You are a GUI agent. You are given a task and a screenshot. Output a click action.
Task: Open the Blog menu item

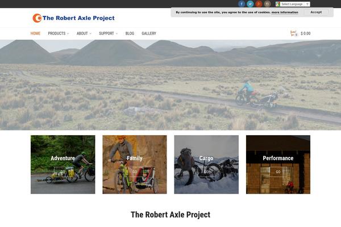(130, 33)
